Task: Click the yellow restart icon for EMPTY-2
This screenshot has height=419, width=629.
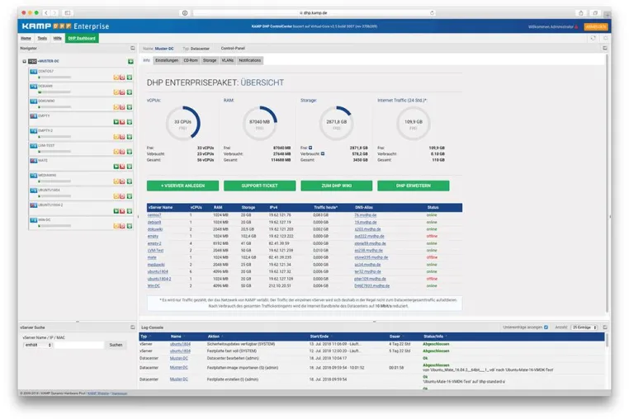Action: [116, 137]
